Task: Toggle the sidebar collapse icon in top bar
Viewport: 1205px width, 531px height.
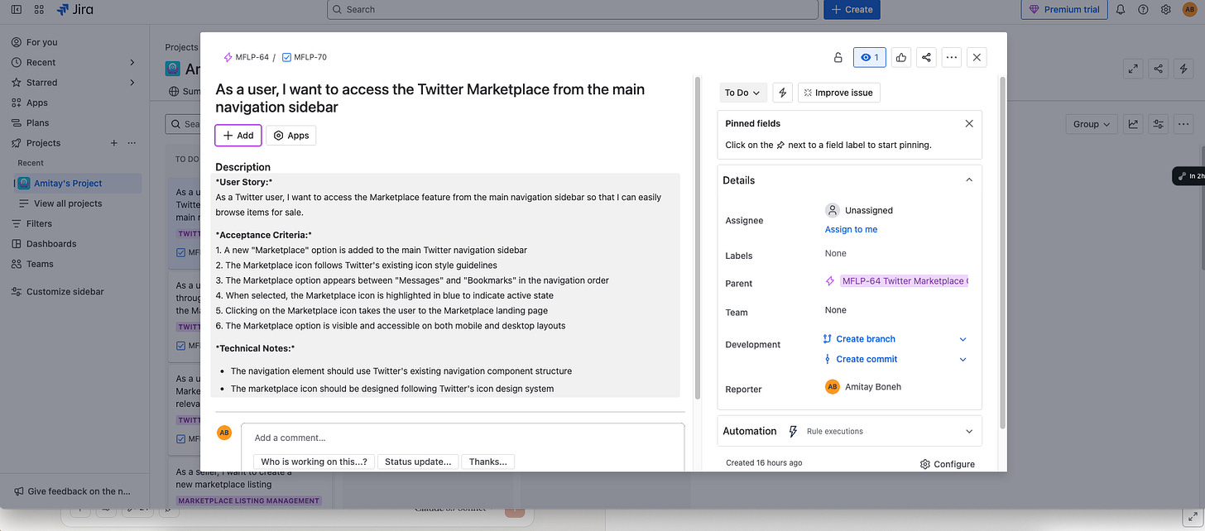Action: tap(17, 9)
